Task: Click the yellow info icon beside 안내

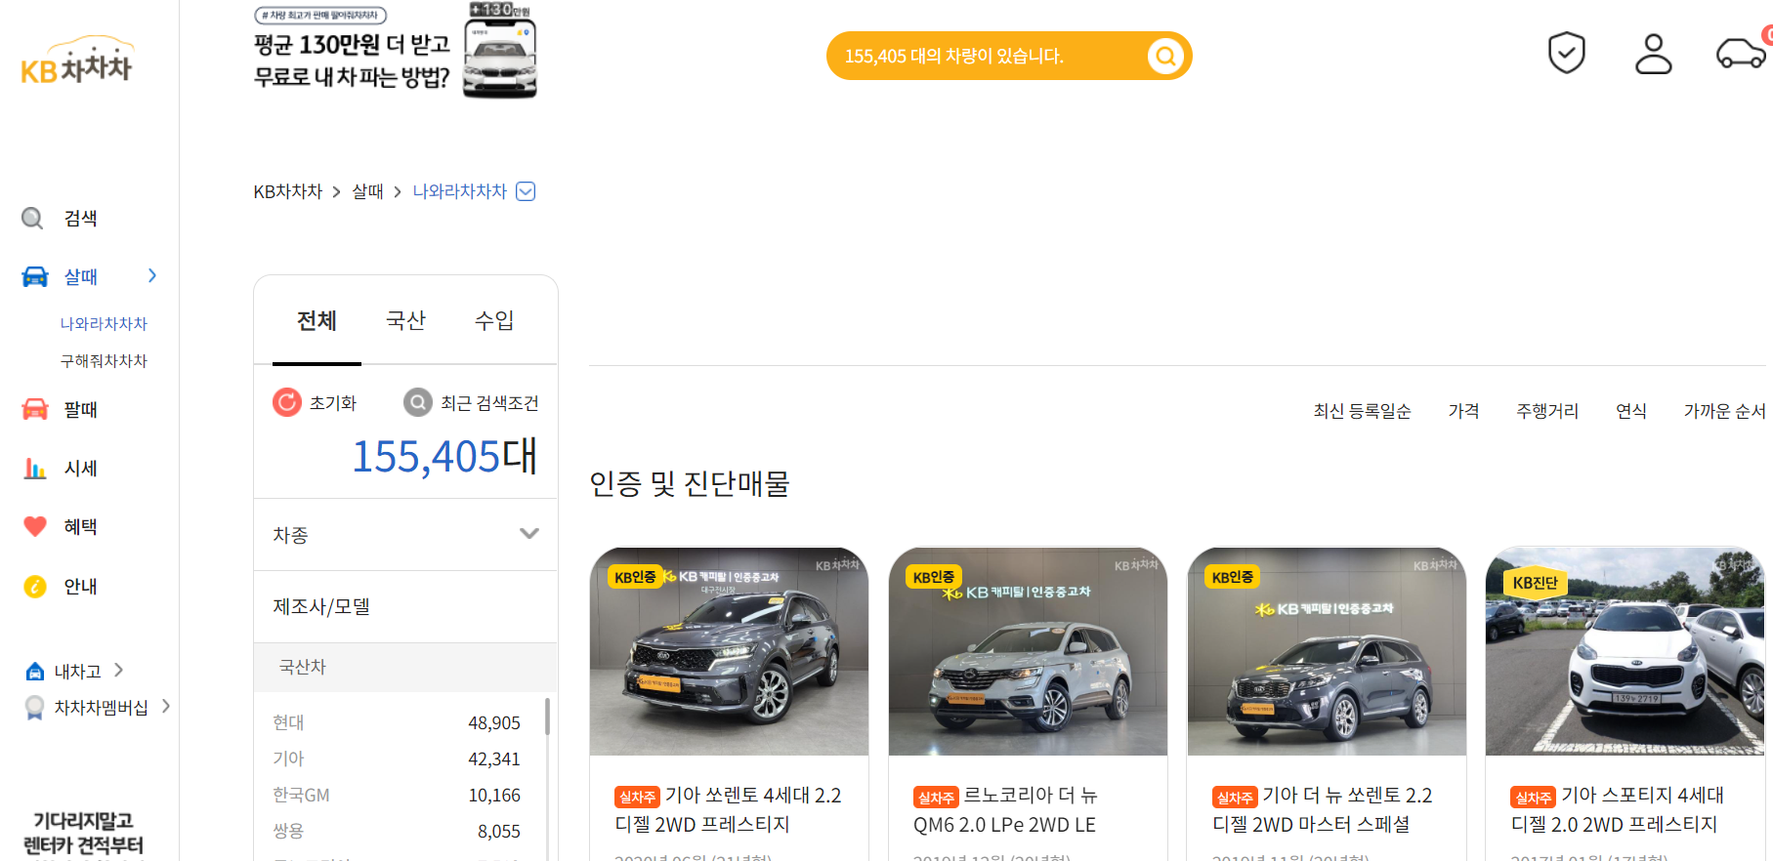Action: 35,586
